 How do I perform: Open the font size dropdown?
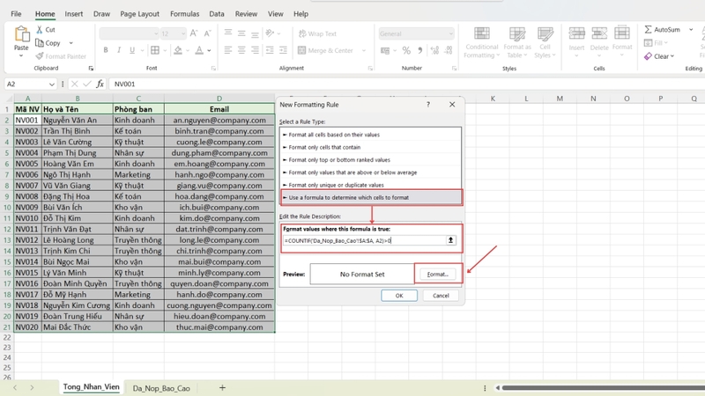(x=183, y=33)
